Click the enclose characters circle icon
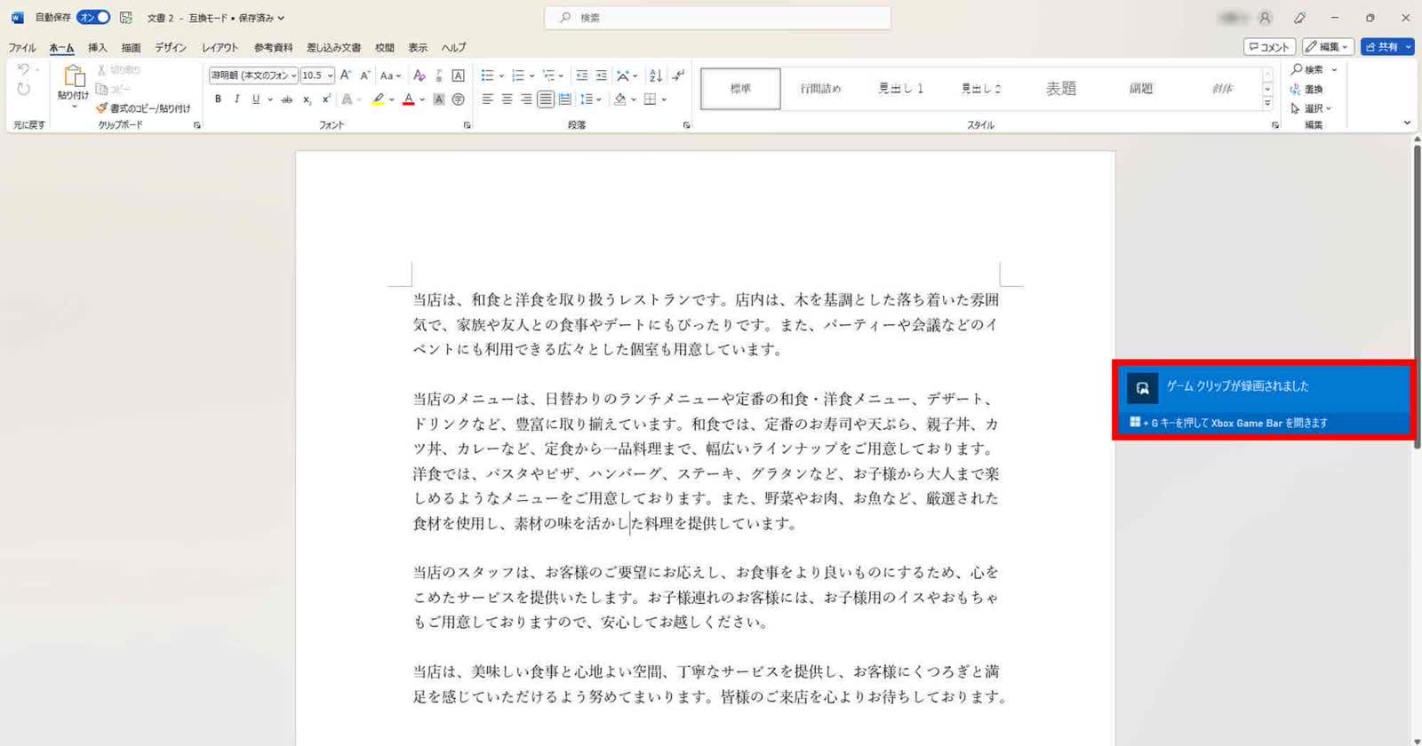 459,99
